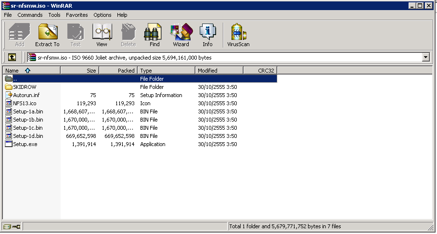Click the key password icon in status bar

(x=16, y=226)
